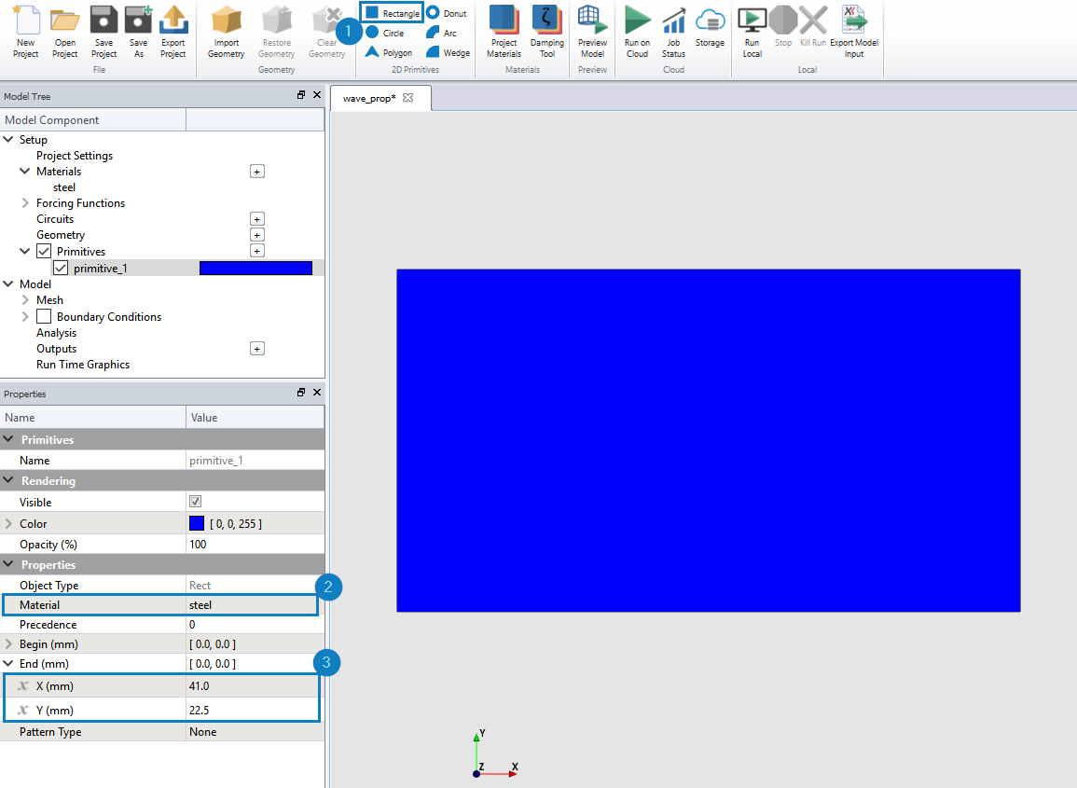
Task: Expand the Forcing Functions node
Action: [25, 202]
